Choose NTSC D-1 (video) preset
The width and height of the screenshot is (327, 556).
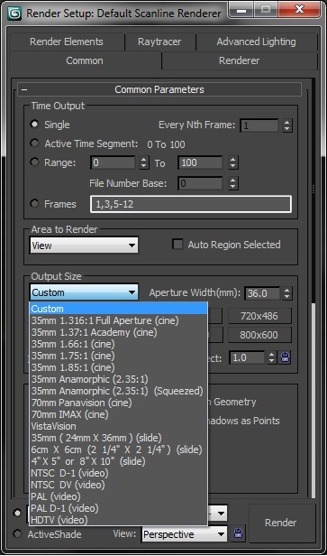[x=118, y=473]
